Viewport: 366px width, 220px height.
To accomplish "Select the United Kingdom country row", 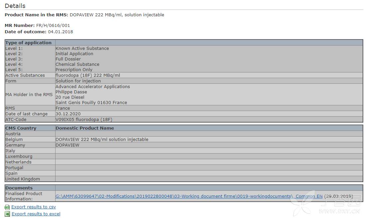I will (x=23, y=179).
